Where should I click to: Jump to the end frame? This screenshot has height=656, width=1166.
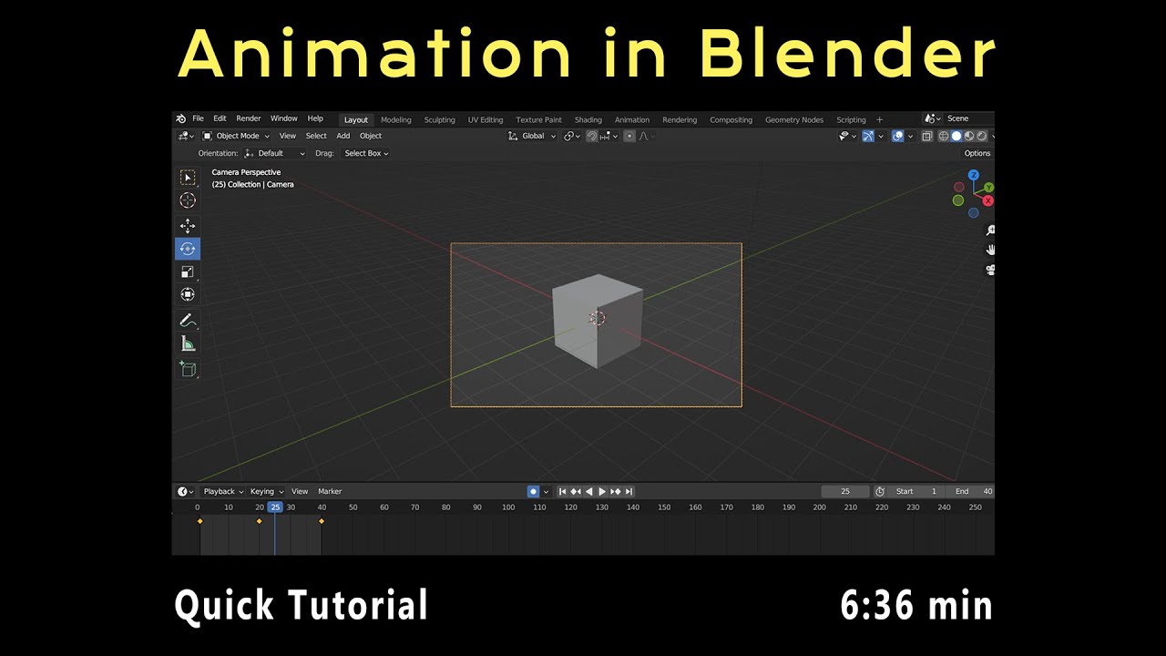click(x=629, y=492)
